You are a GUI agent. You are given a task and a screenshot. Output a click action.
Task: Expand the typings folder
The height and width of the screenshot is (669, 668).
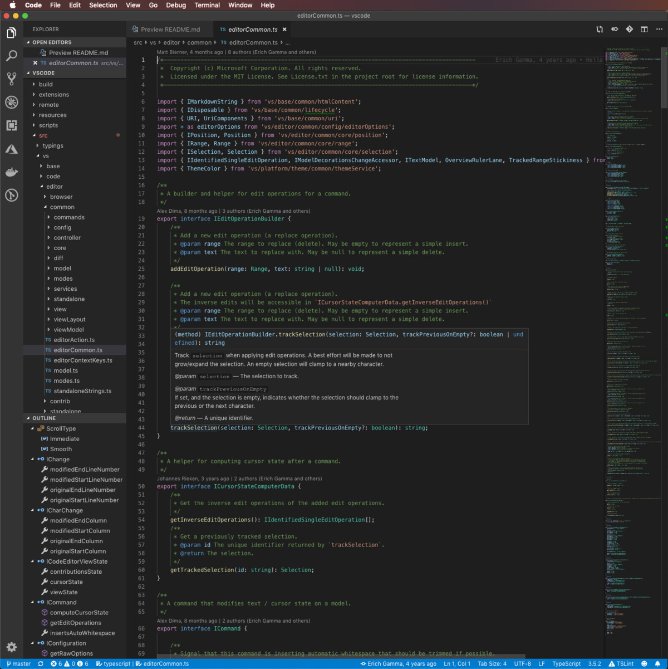tap(53, 145)
